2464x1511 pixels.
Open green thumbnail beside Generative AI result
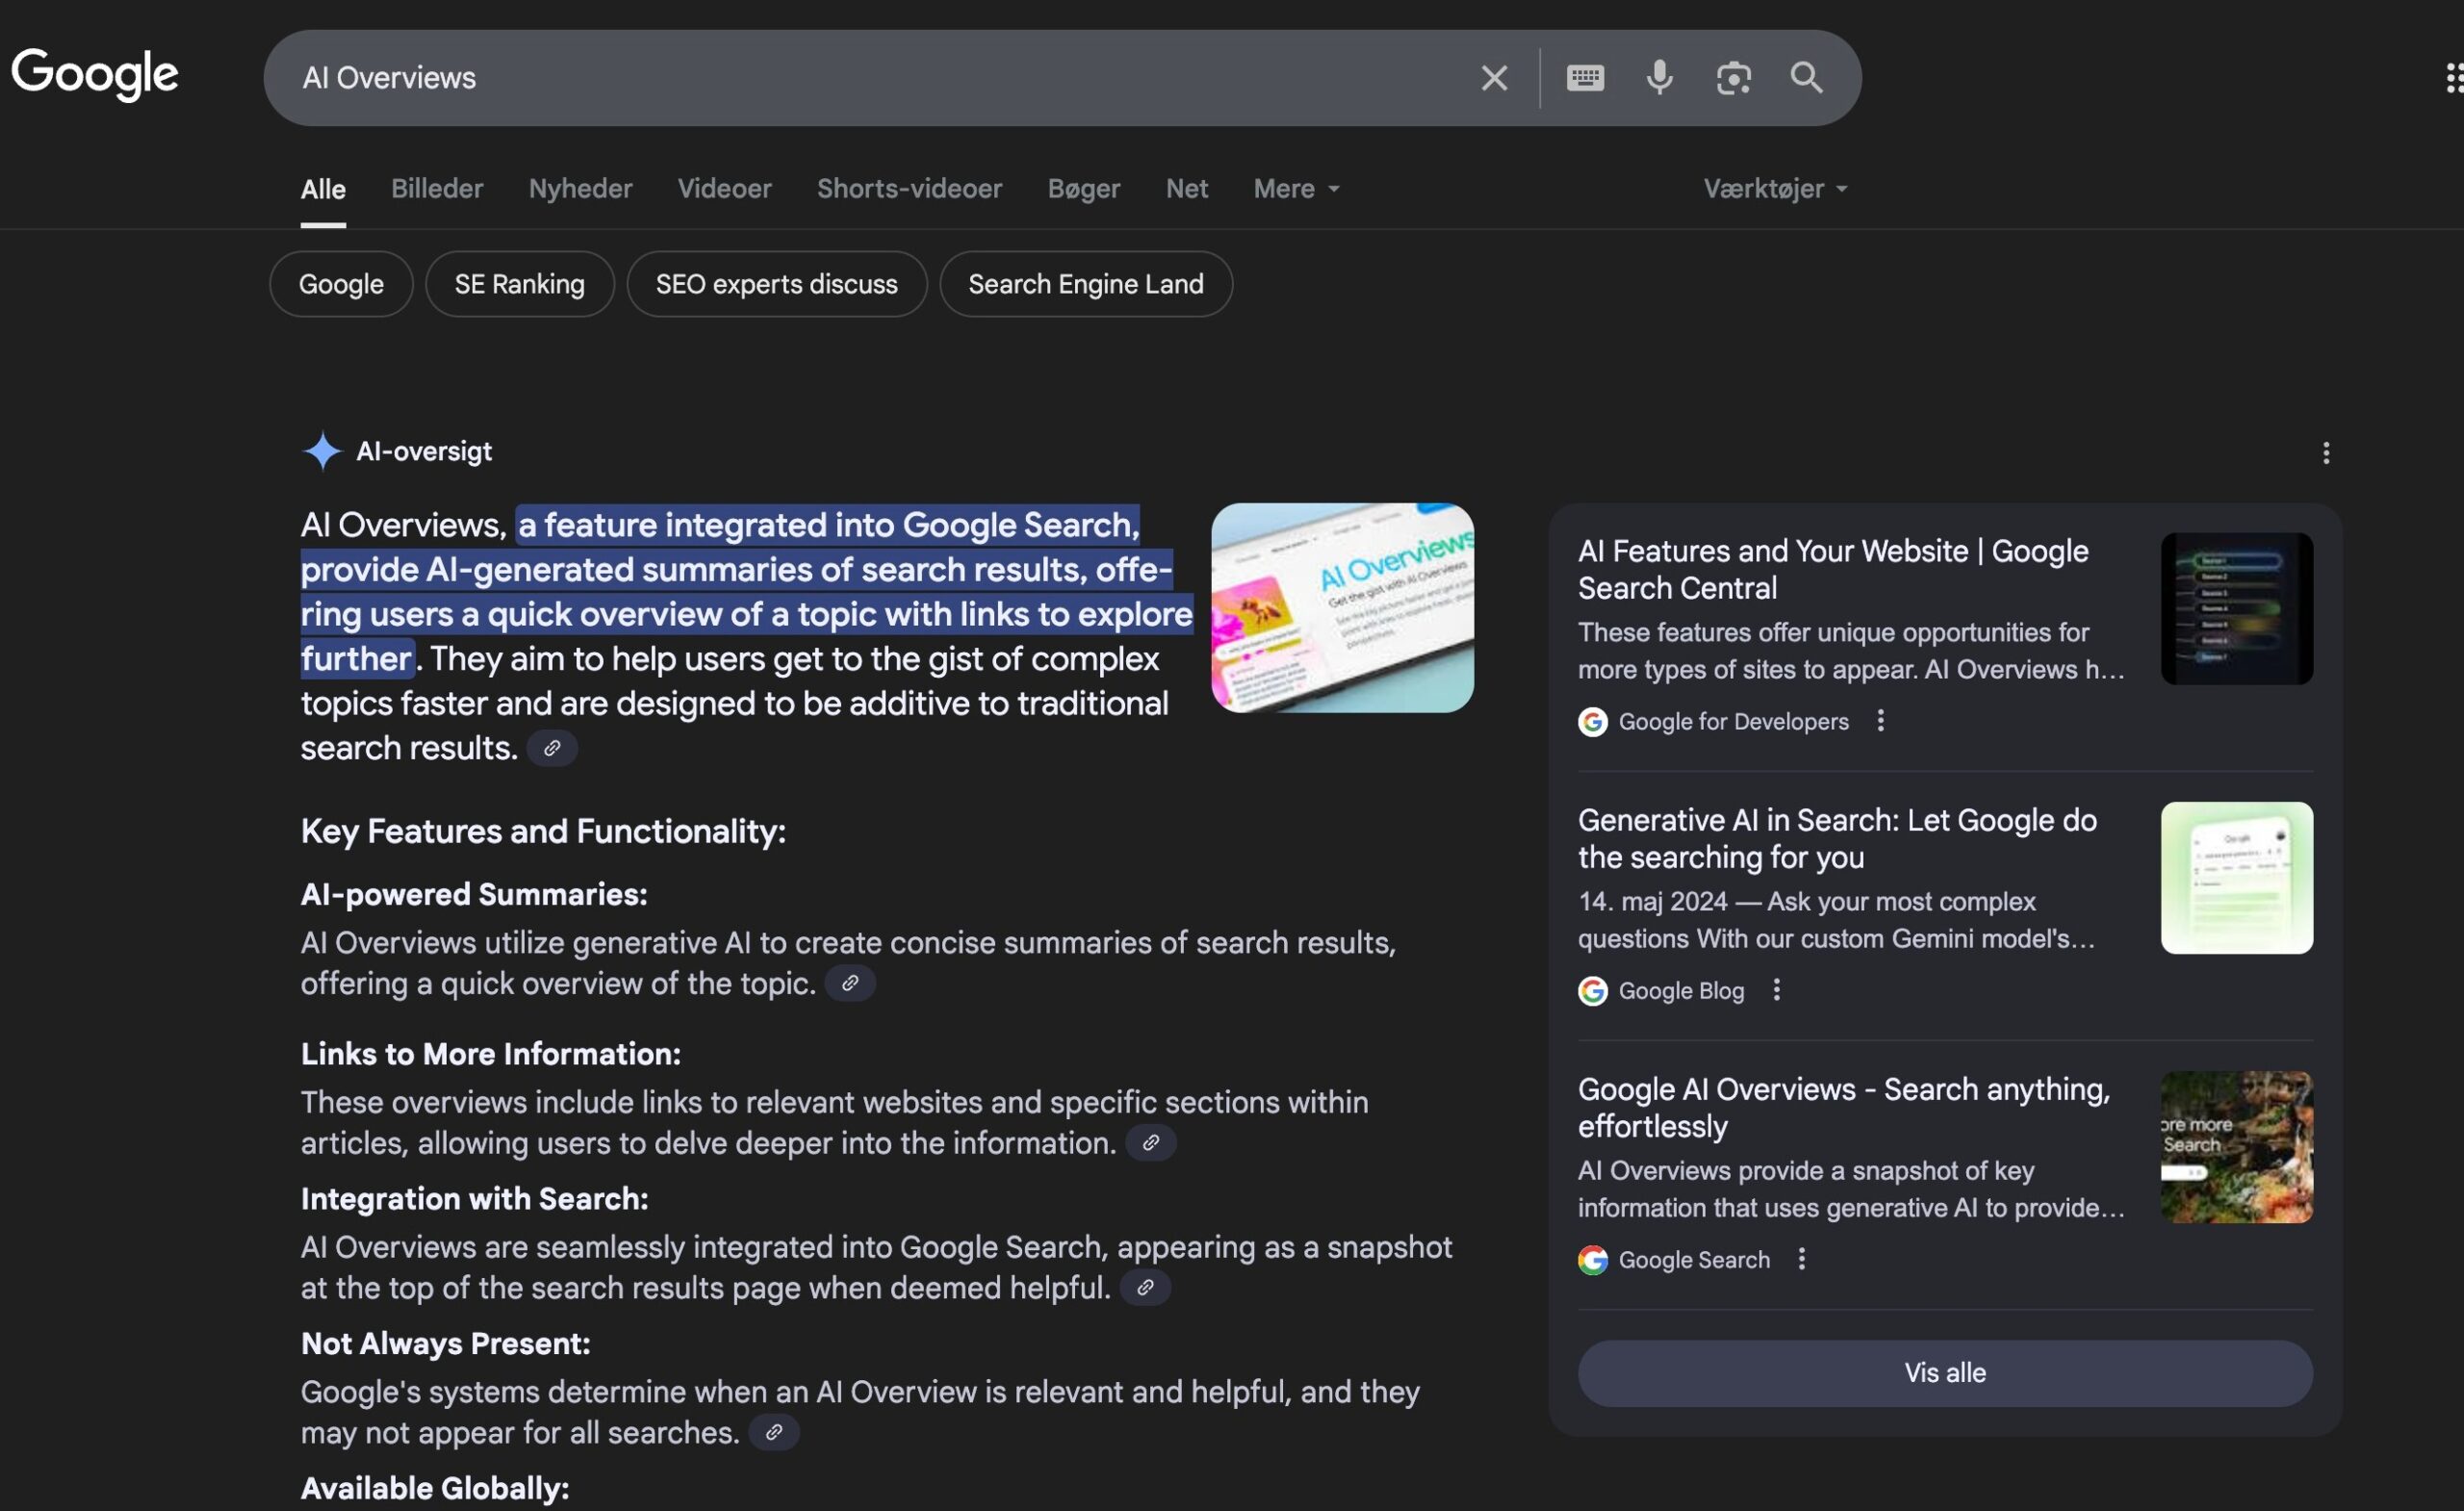point(2236,878)
